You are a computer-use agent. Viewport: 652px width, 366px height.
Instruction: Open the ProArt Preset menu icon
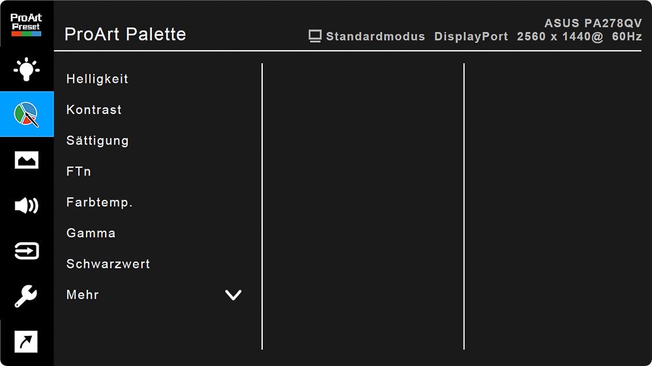(x=26, y=23)
